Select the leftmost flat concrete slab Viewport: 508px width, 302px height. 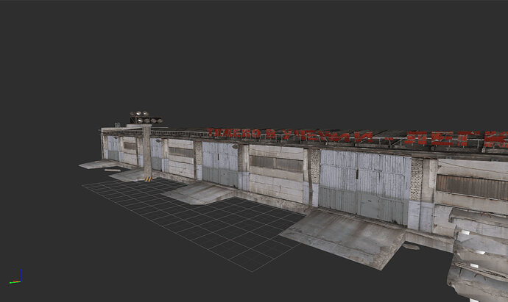(x=96, y=164)
